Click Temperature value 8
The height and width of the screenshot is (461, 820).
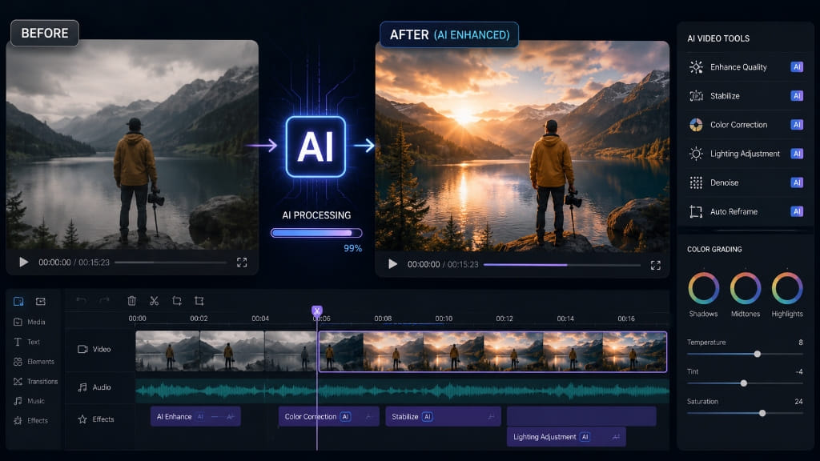pyautogui.click(x=801, y=343)
